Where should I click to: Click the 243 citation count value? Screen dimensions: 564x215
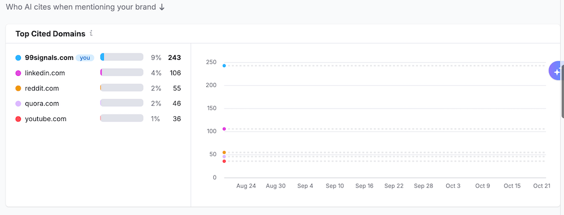(x=174, y=58)
